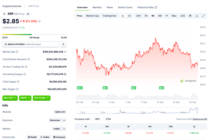209x140 pixels.
Task: Click Explore our API link
Action: (200, 119)
